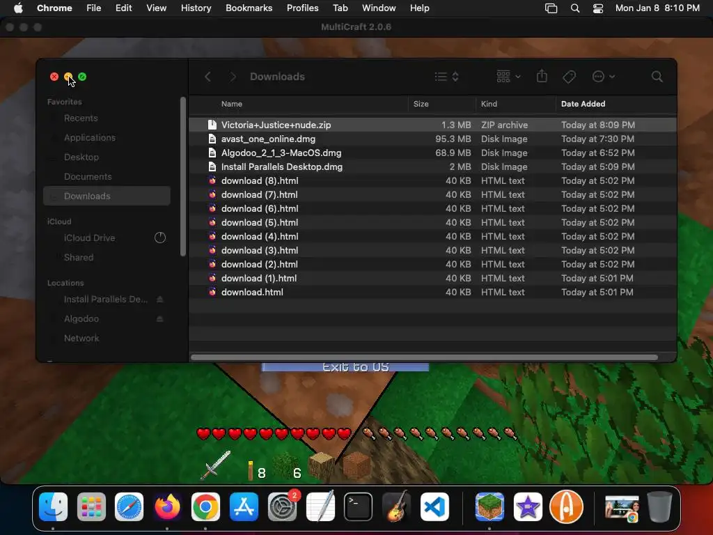Open iCloud Drive in the Finder sidebar
The image size is (713, 535).
[107, 238]
